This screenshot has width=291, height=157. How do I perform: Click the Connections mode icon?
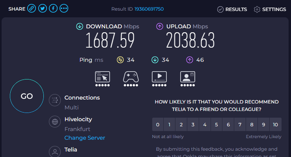[x=55, y=100]
